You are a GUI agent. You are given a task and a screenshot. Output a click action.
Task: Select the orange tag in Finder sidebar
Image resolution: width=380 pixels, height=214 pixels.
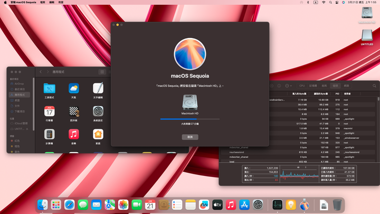coord(20,146)
